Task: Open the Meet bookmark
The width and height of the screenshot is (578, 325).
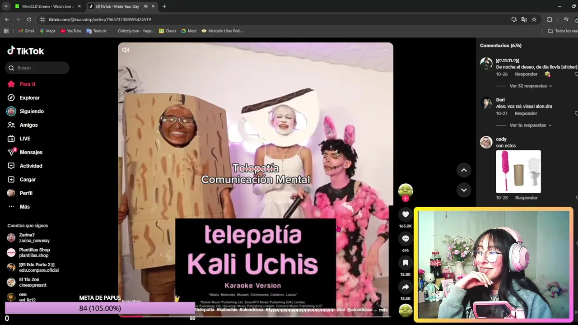Action: tap(189, 31)
